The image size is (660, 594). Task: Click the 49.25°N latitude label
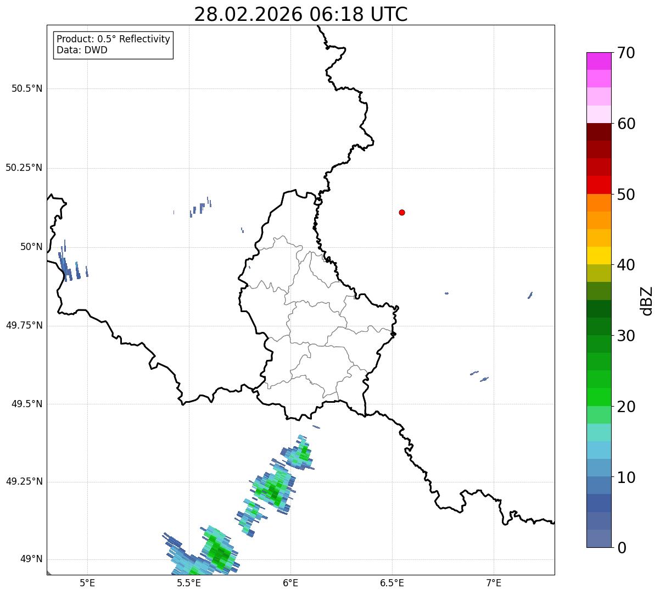pyautogui.click(x=24, y=481)
